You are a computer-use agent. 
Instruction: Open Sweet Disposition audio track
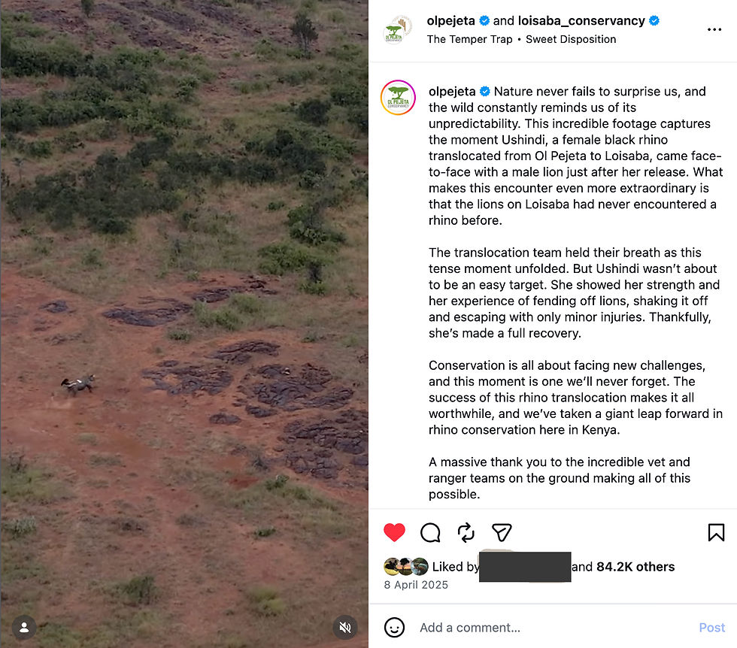(x=571, y=39)
